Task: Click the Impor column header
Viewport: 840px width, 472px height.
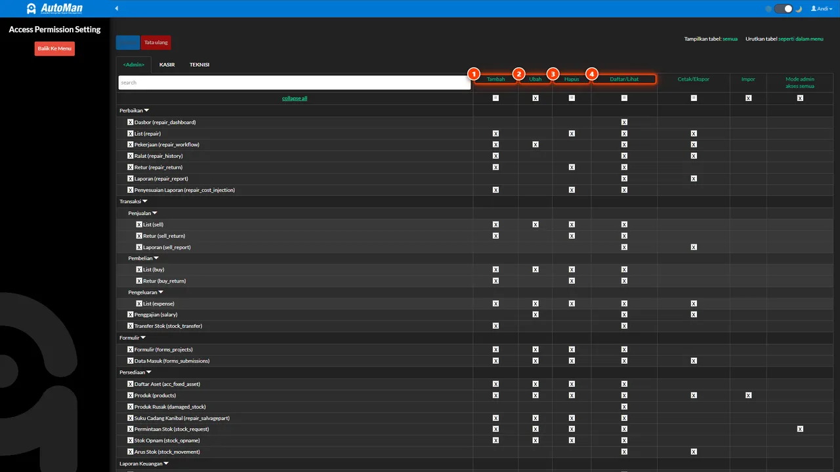Action: (748, 79)
